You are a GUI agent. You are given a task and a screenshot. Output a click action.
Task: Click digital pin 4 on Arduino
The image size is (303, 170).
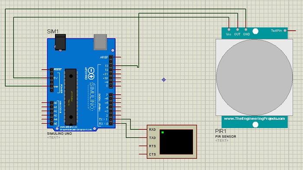(x=111, y=107)
